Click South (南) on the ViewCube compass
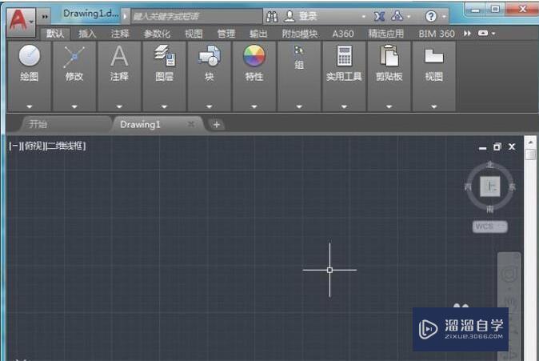Screen dimensions: 539x361 coord(490,209)
